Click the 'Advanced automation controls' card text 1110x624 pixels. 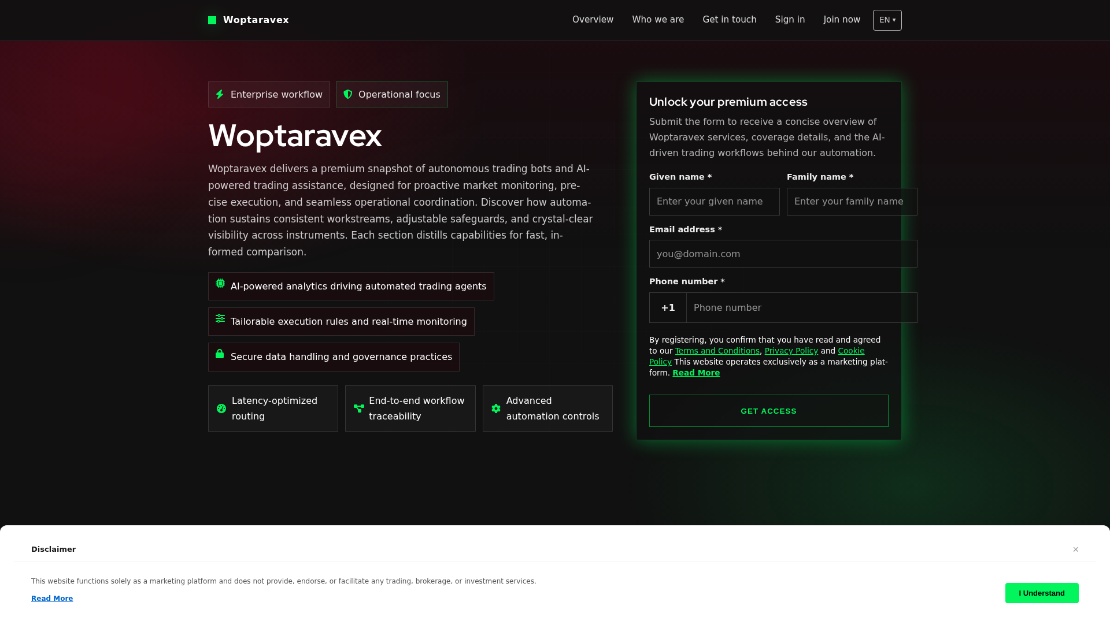point(553,408)
